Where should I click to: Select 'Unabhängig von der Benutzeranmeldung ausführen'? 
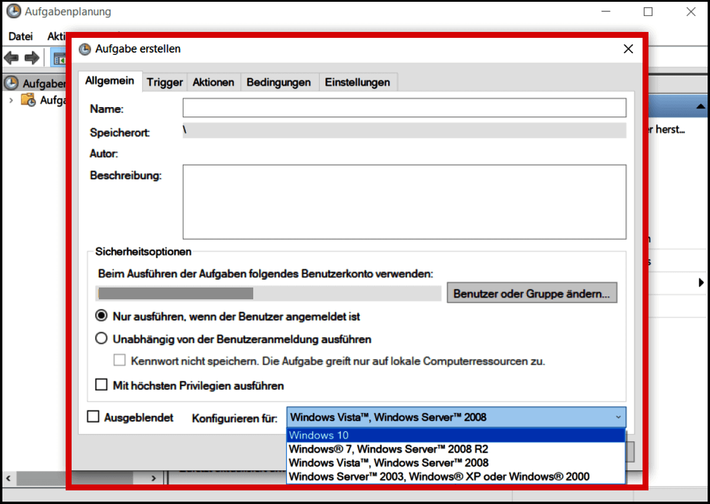pyautogui.click(x=101, y=340)
